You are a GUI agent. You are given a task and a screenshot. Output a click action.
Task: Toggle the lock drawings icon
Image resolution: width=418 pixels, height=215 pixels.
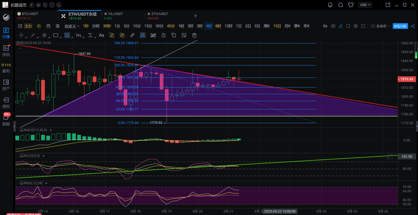pos(163,35)
